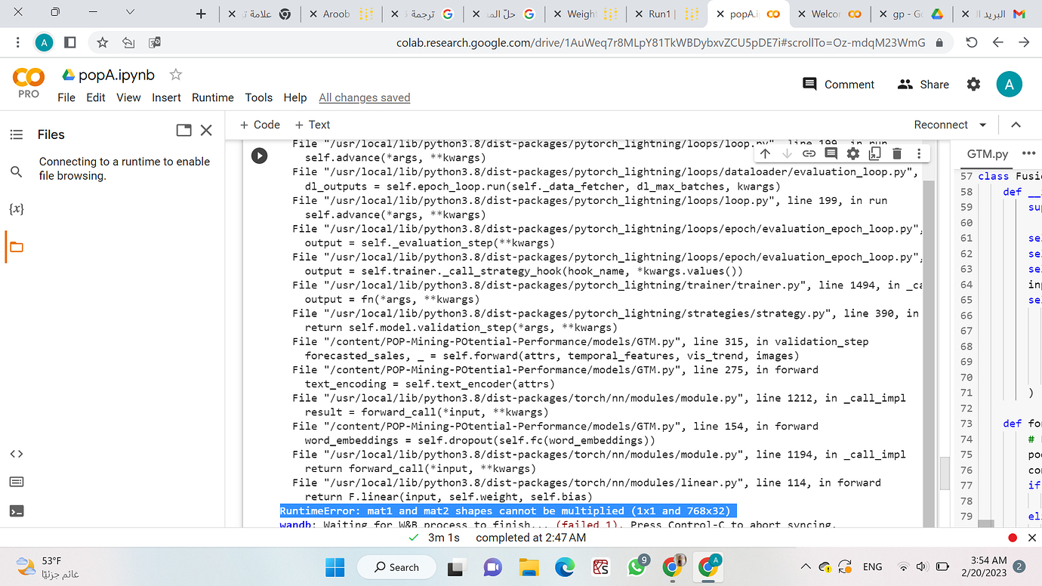Collapse the header with chevron up
Image resolution: width=1042 pixels, height=586 pixels.
1016,125
